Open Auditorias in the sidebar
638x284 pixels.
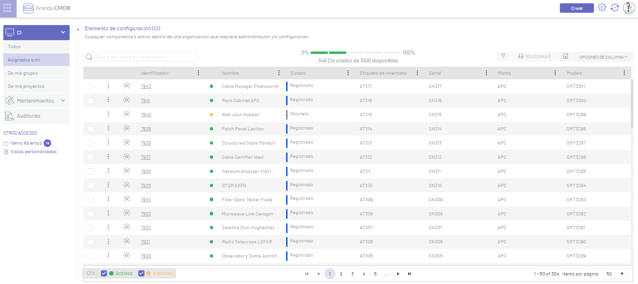(x=28, y=116)
